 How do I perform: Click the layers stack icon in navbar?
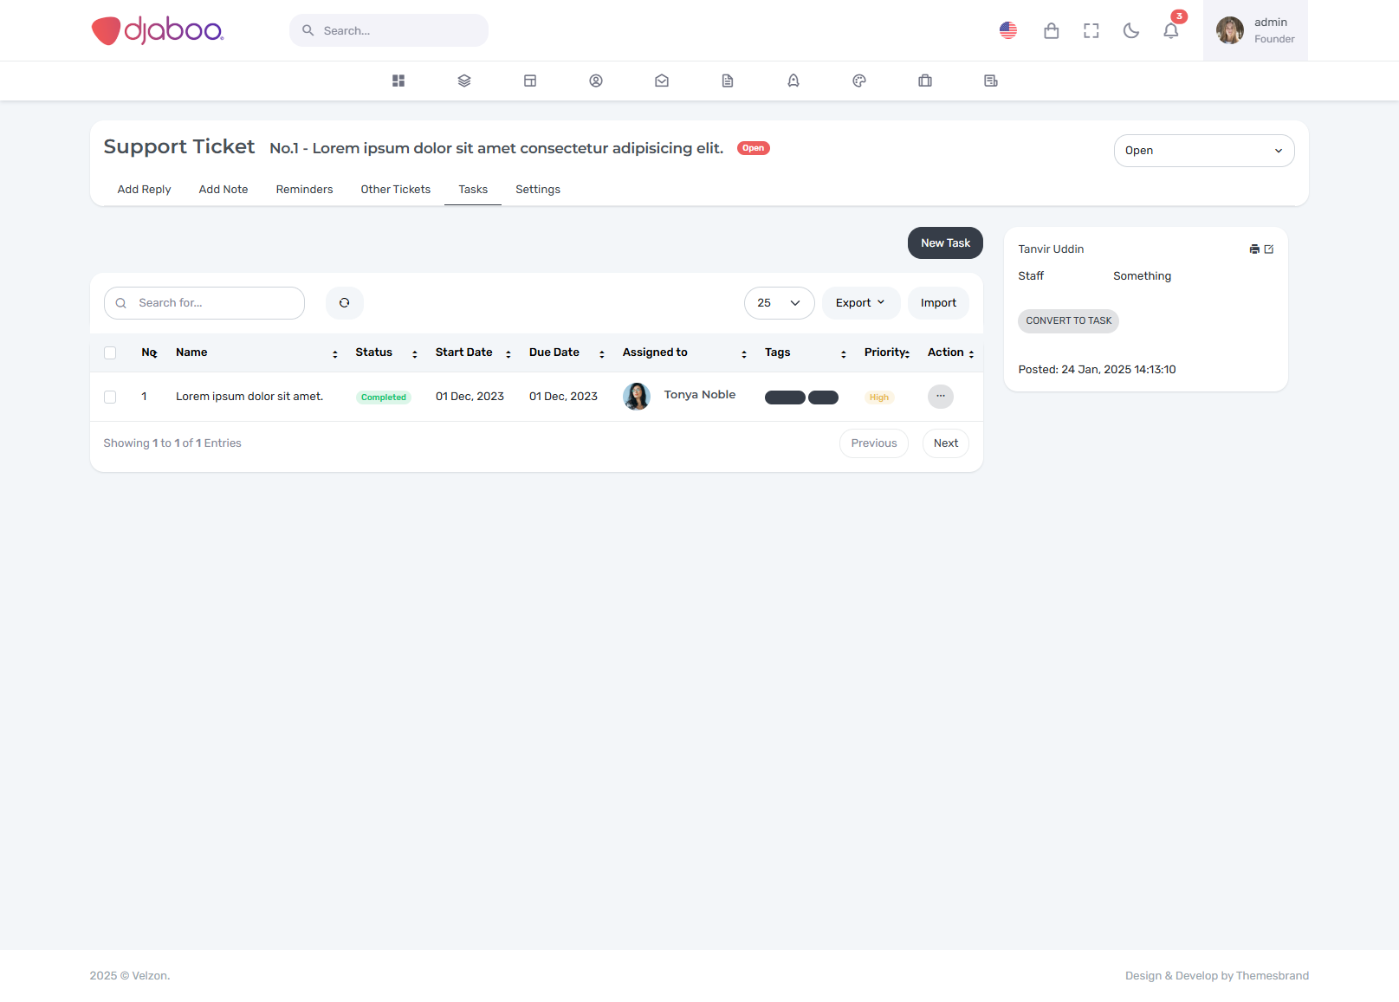[464, 81]
